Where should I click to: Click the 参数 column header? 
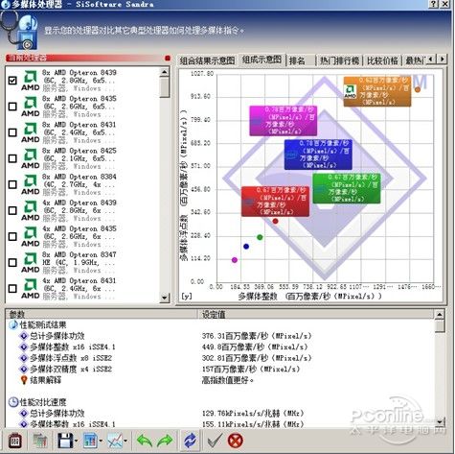[x=102, y=314]
